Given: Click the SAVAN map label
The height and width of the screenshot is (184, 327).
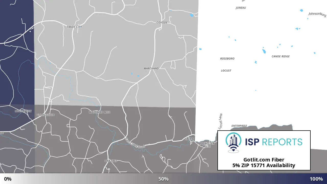Looking at the screenshot, I should (189, 139).
